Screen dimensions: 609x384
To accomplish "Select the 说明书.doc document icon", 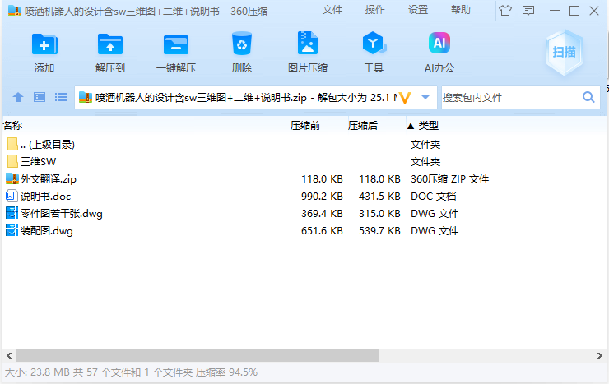I will [x=12, y=196].
